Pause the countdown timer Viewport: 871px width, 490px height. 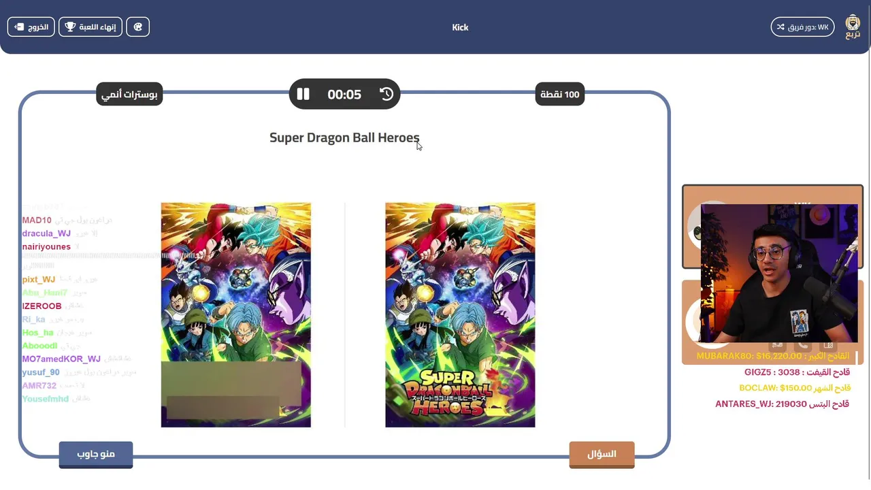tap(303, 94)
